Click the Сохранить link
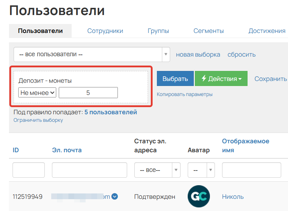 [x=270, y=78]
